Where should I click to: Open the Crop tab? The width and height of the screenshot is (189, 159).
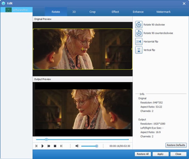(93, 12)
